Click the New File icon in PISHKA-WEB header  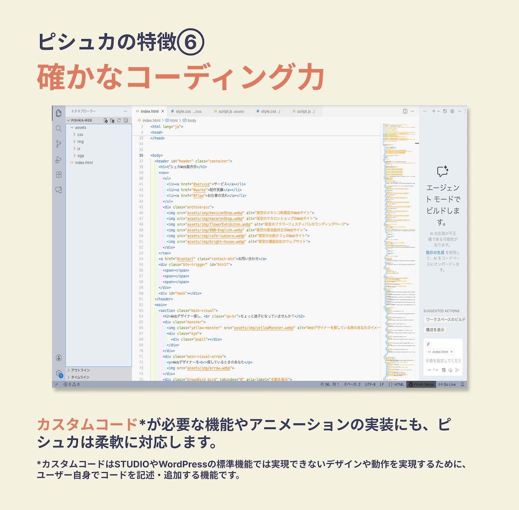pos(106,120)
